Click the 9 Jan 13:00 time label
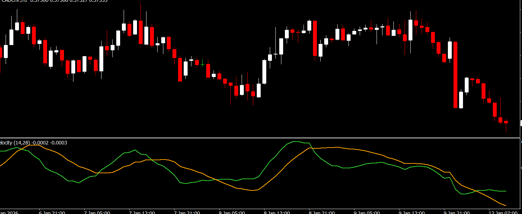 tap(412, 212)
